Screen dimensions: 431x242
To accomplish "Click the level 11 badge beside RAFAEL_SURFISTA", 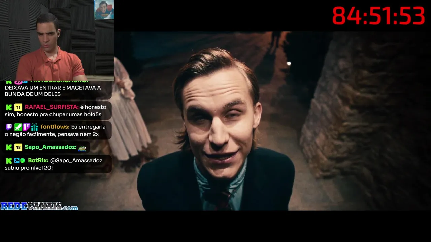I will pos(18,107).
